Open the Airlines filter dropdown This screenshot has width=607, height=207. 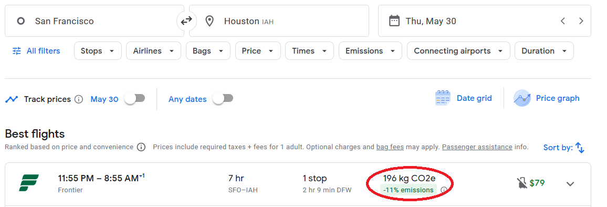click(153, 51)
